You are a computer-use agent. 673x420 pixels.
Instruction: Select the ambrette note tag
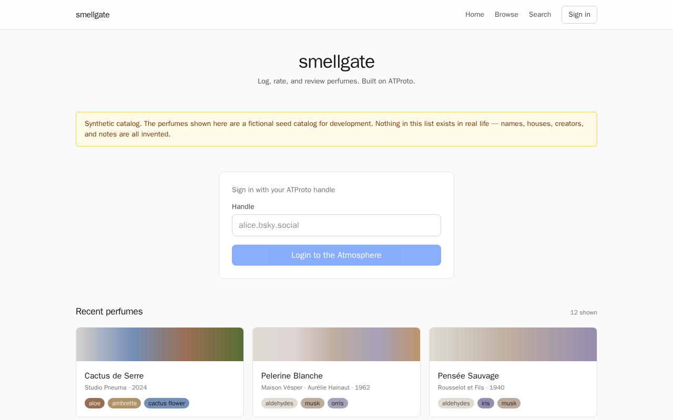click(124, 403)
